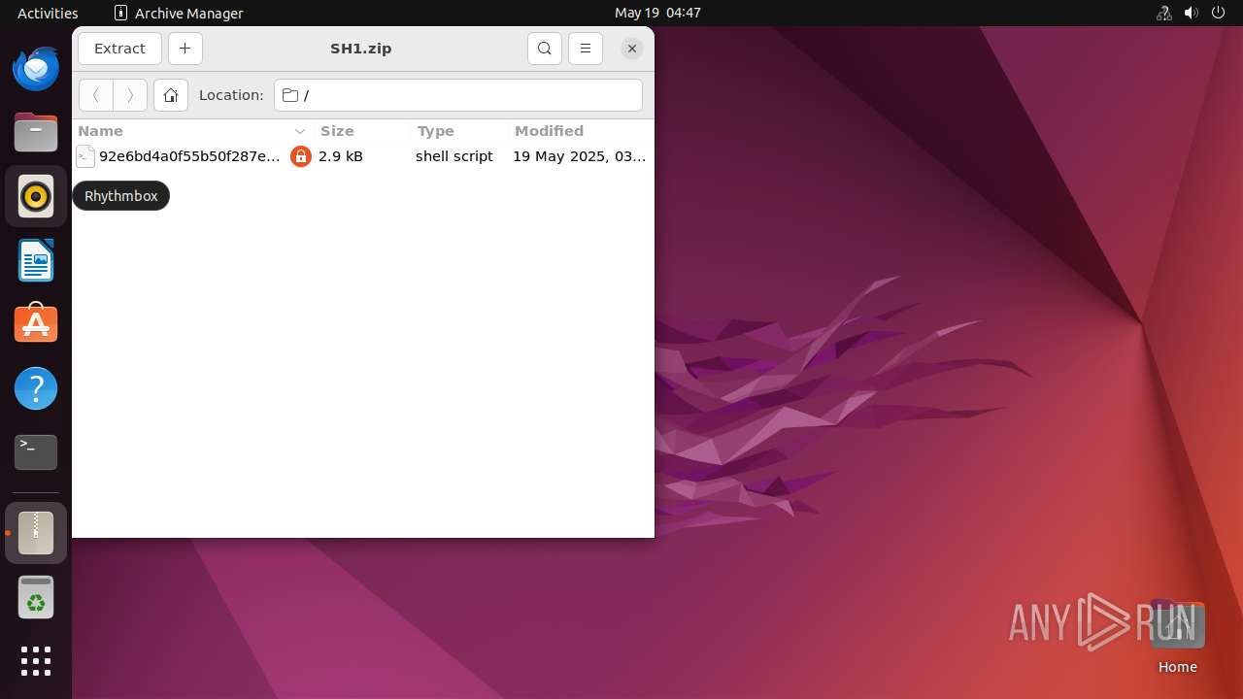The image size is (1243, 699).
Task: Click the volume icon in top bar
Action: (1192, 13)
